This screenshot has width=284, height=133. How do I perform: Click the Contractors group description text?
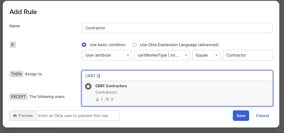click(x=106, y=92)
